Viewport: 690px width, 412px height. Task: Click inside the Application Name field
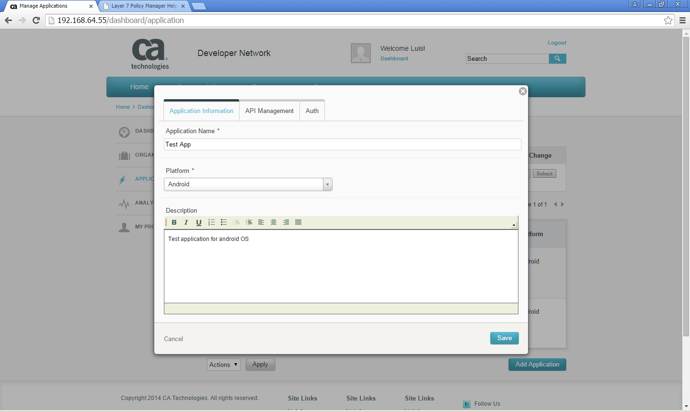tap(342, 144)
